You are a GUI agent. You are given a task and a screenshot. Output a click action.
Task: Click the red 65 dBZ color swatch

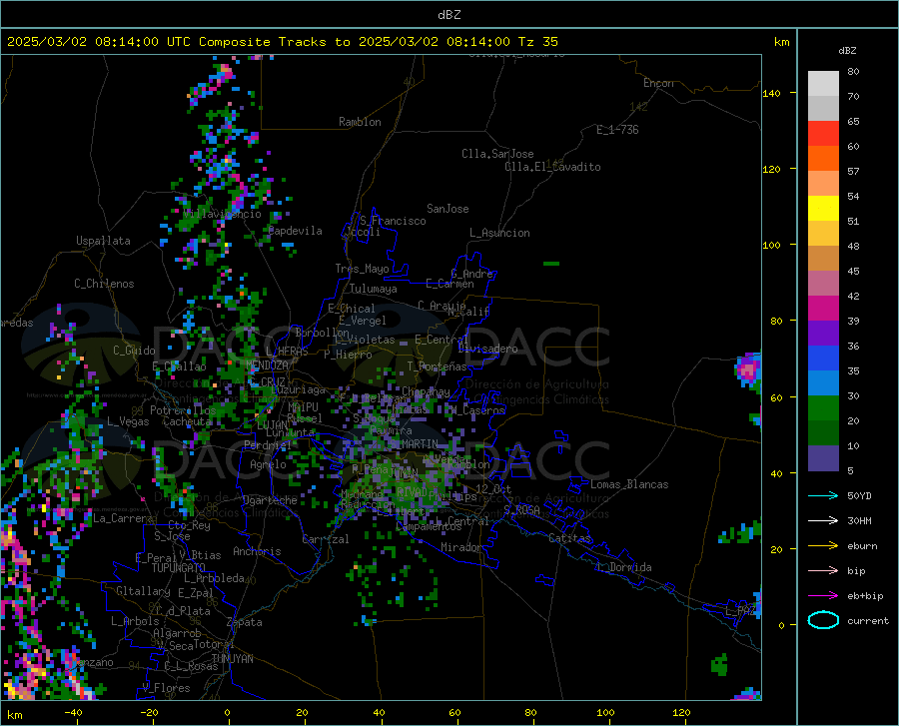[x=823, y=134]
